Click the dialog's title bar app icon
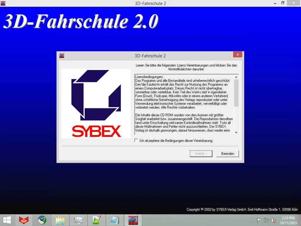This screenshot has width=301, height=226. [x=62, y=56]
